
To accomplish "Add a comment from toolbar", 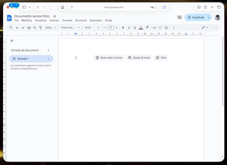I will pos(160,28).
